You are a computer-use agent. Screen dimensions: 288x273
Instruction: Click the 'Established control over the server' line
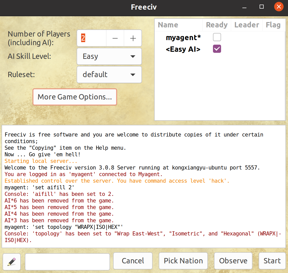click(117, 181)
